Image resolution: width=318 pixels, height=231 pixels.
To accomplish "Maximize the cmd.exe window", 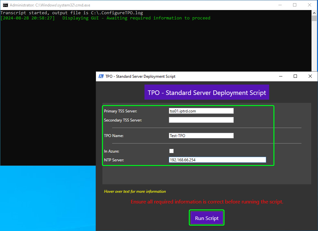I will [x=295, y=5].
